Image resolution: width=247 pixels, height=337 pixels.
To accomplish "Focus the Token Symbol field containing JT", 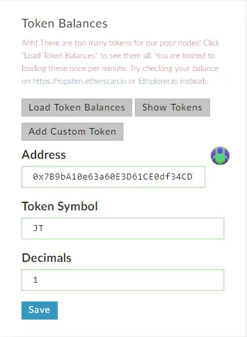I will [123, 228].
